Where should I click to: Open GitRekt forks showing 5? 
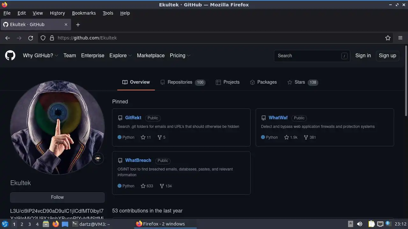(x=161, y=137)
